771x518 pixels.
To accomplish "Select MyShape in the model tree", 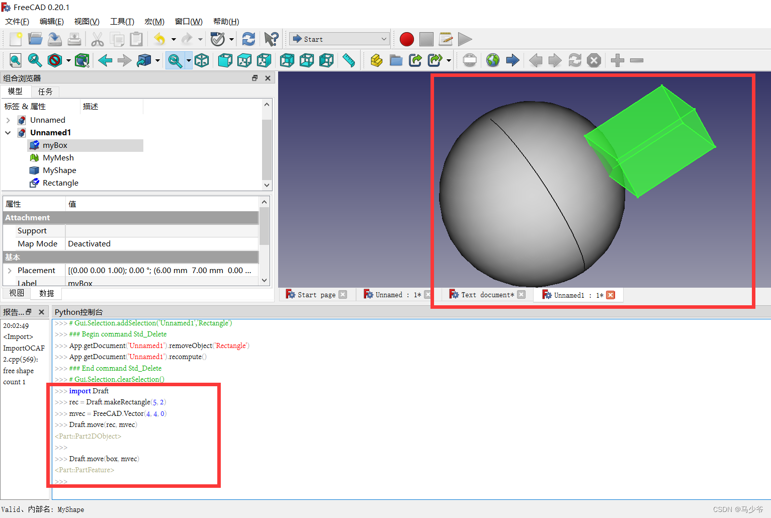I will (59, 170).
